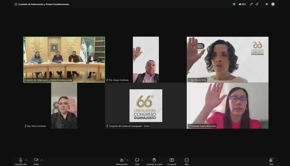Click the tile label 'Comisión de Gobernación y Puntos Constitucionales'
This screenshot has height=166, width=290.
(48, 80)
